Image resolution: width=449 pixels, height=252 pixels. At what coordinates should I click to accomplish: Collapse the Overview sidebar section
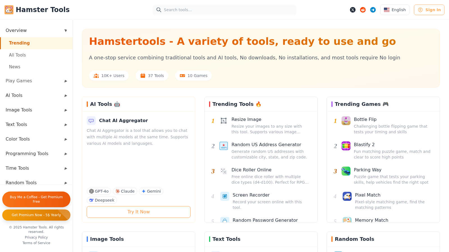pyautogui.click(x=36, y=30)
